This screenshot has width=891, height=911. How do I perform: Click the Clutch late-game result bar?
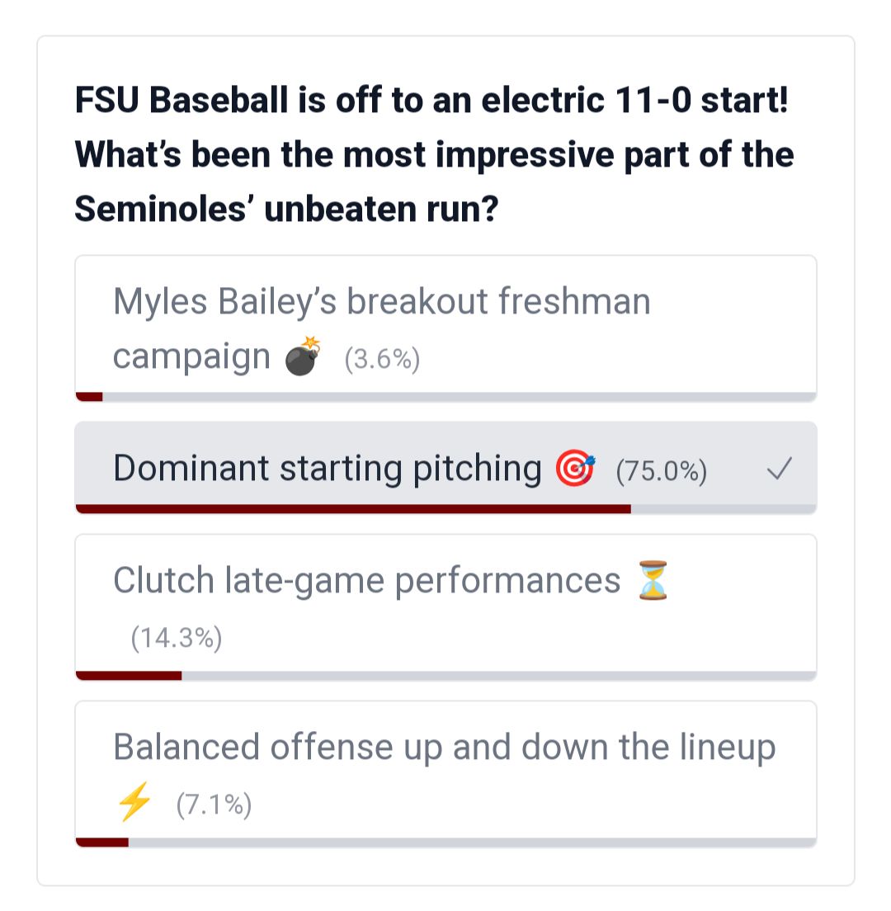[445, 676]
